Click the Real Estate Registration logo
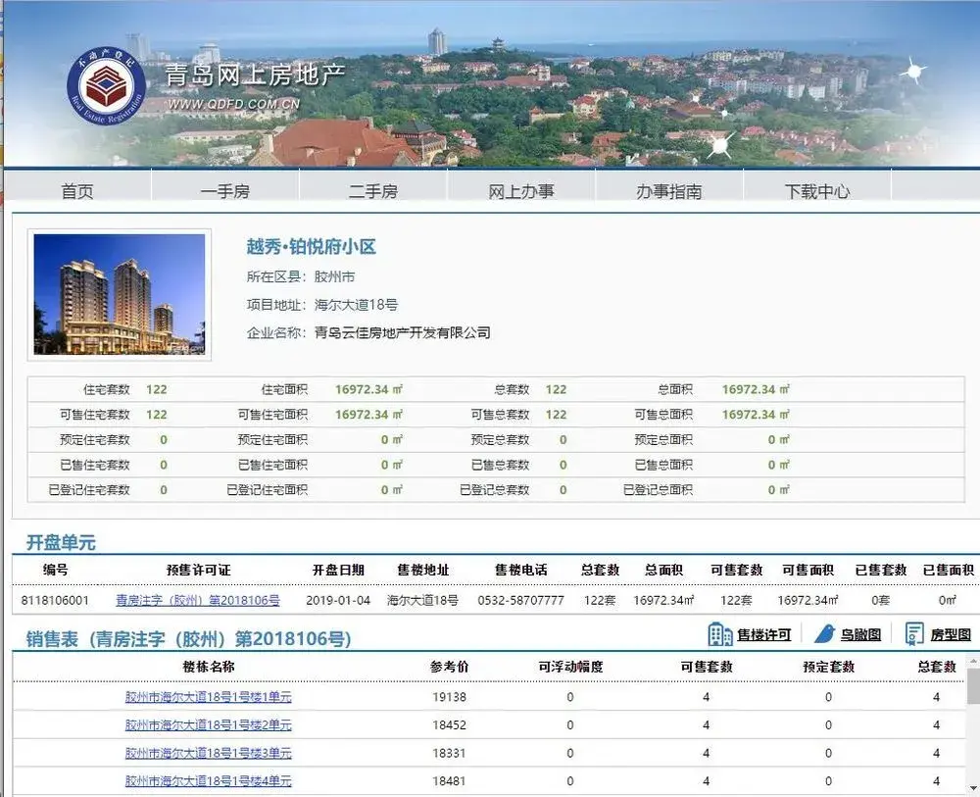This screenshot has width=980, height=797. (x=106, y=85)
